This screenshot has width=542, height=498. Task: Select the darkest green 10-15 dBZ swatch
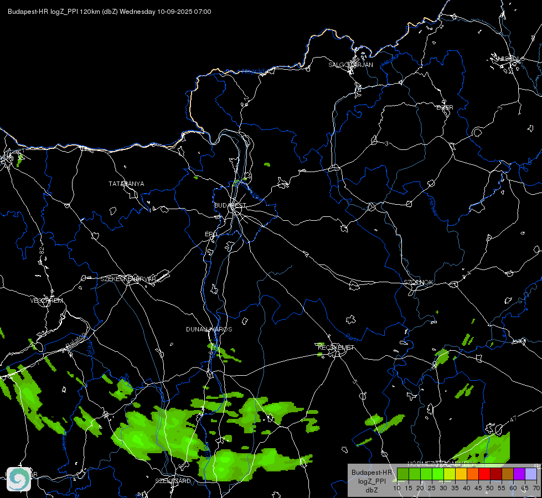pos(402,474)
